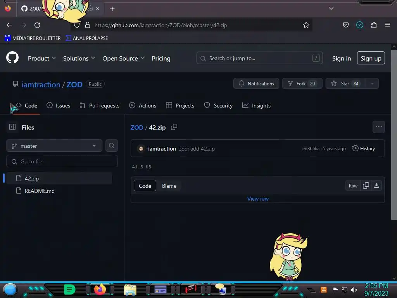Click the browser URL address bar
Viewport: 397px width, 298px height.
[192, 25]
